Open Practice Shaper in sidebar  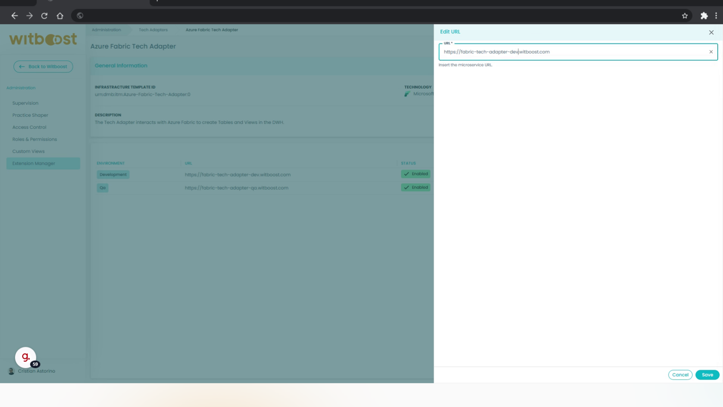click(30, 115)
